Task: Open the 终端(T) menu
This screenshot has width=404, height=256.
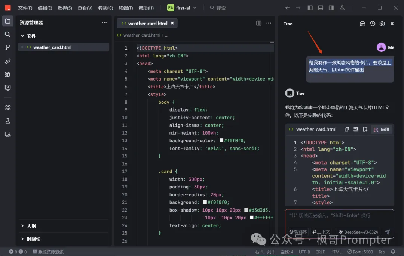Action: point(126,8)
